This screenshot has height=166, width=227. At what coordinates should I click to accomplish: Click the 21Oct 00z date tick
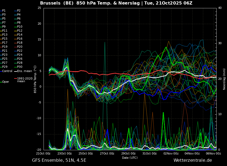point(43,153)
